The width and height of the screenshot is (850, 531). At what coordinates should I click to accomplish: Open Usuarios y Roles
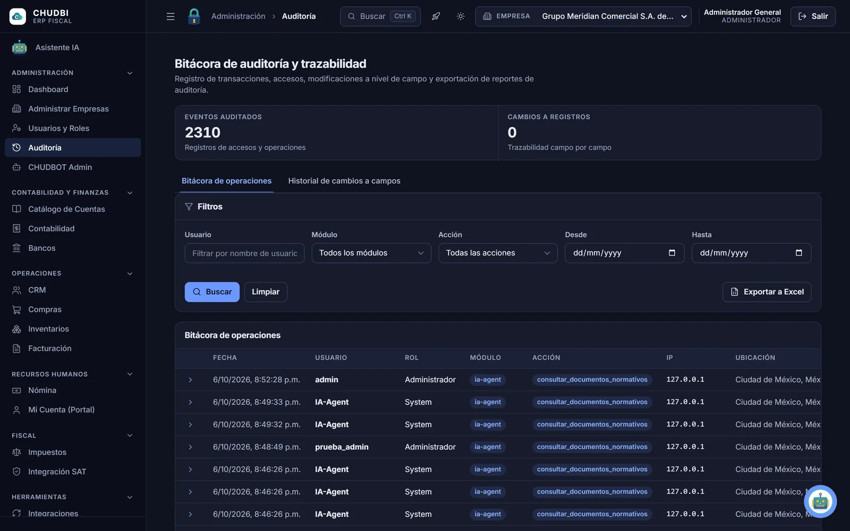73,129
